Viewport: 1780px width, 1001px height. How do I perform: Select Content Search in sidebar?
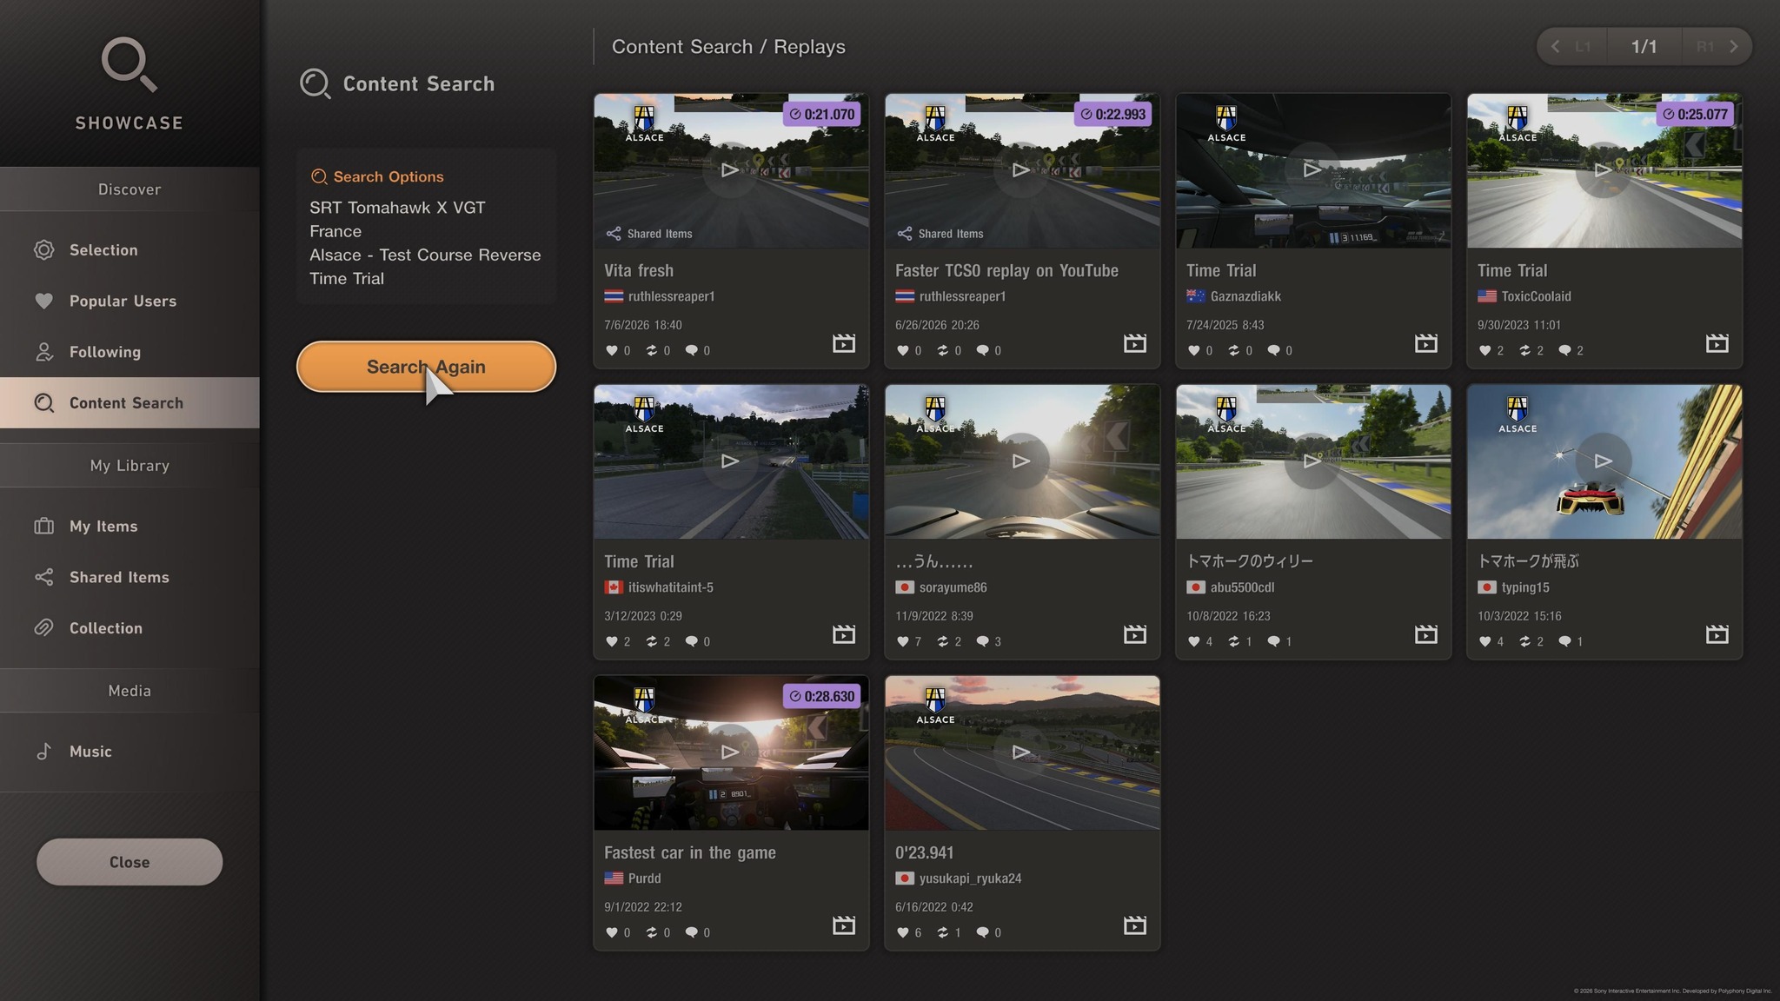[130, 403]
